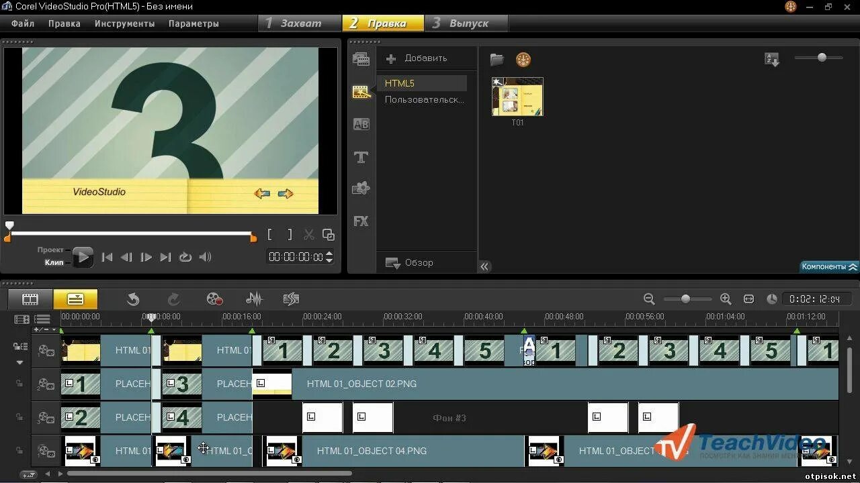Click the preview timecode field
860x483 pixels.
click(x=296, y=257)
